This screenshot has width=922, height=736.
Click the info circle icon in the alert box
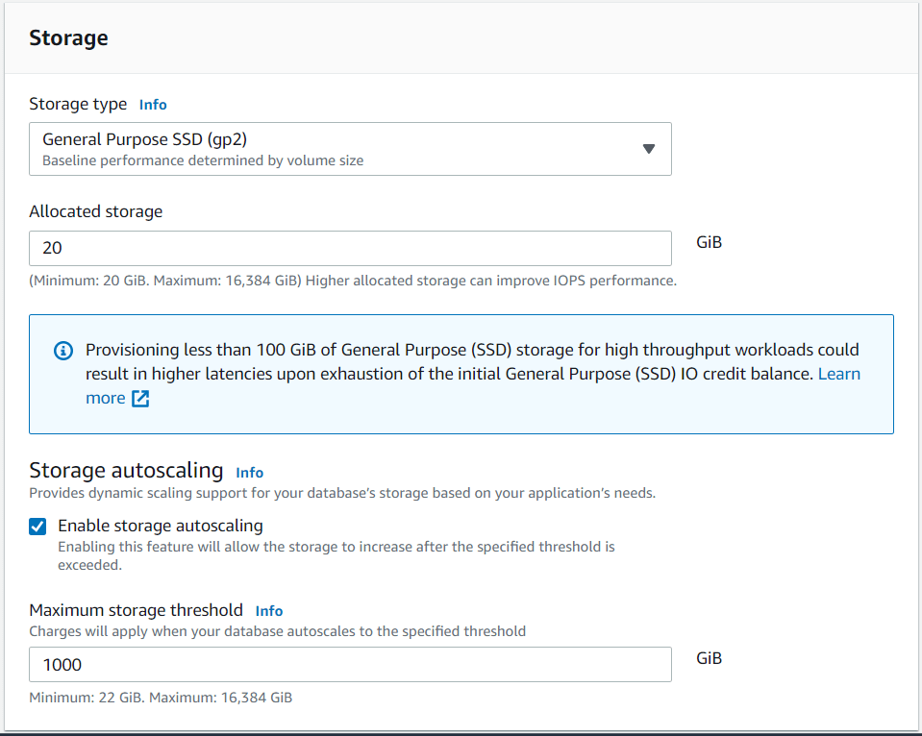pos(62,351)
